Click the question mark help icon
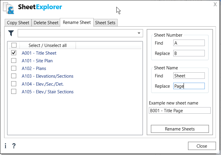 pos(14,146)
